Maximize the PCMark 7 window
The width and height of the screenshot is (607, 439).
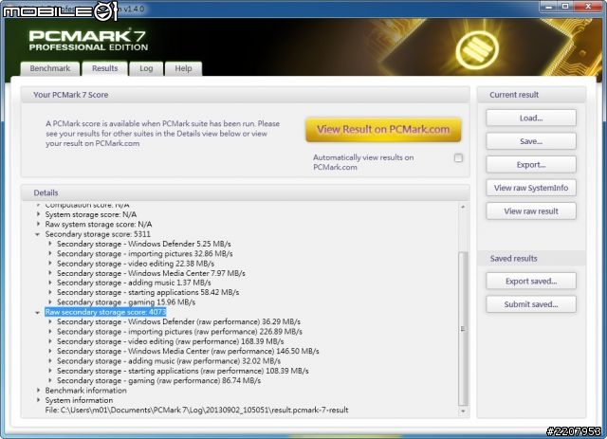click(x=565, y=7)
